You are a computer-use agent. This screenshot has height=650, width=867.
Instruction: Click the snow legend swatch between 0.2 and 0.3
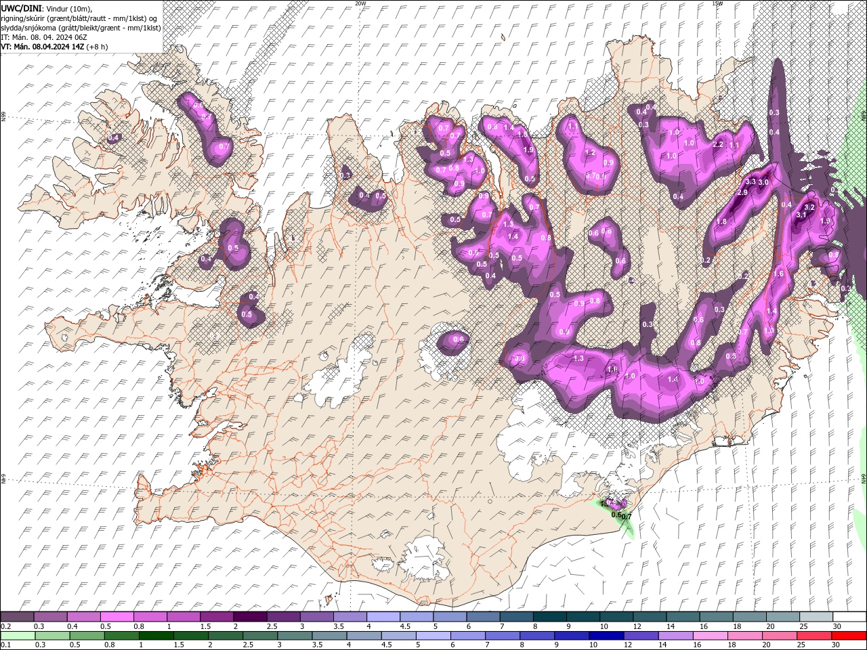pos(17,617)
